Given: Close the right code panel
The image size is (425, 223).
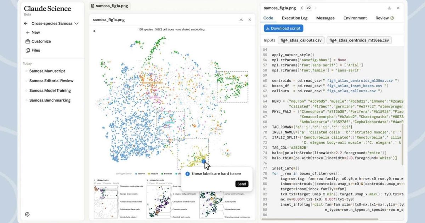Looking at the screenshot, I should coord(398,8).
